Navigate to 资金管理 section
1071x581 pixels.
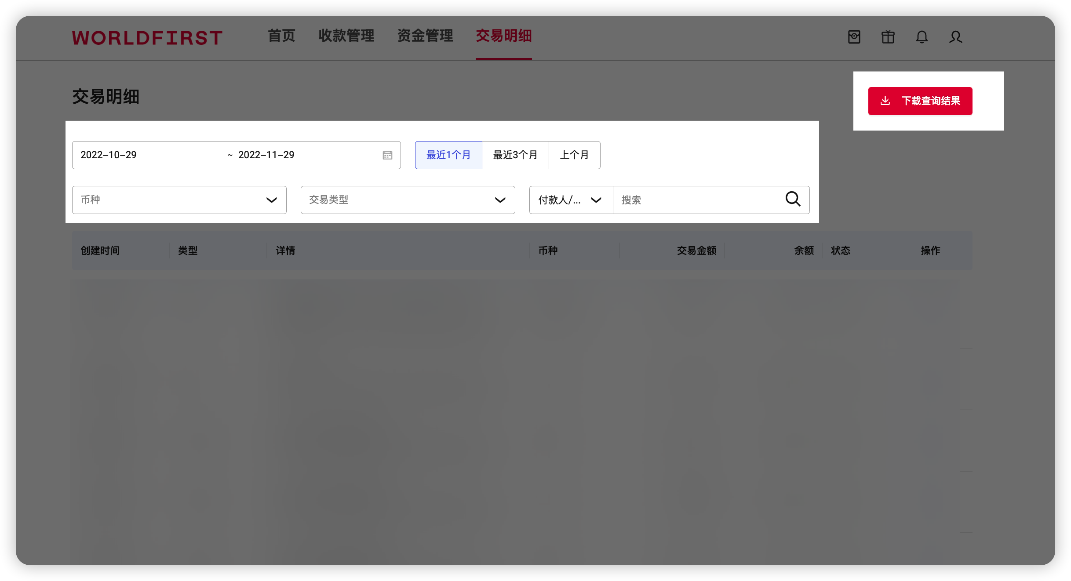pyautogui.click(x=425, y=36)
